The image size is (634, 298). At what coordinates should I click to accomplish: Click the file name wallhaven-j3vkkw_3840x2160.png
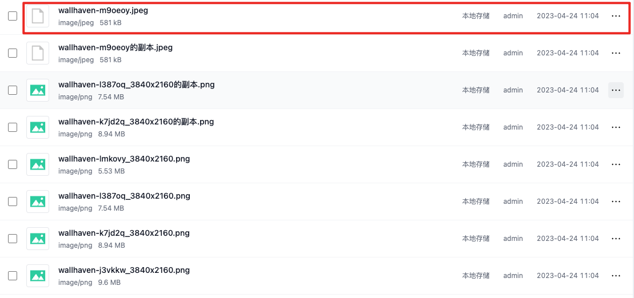click(123, 271)
